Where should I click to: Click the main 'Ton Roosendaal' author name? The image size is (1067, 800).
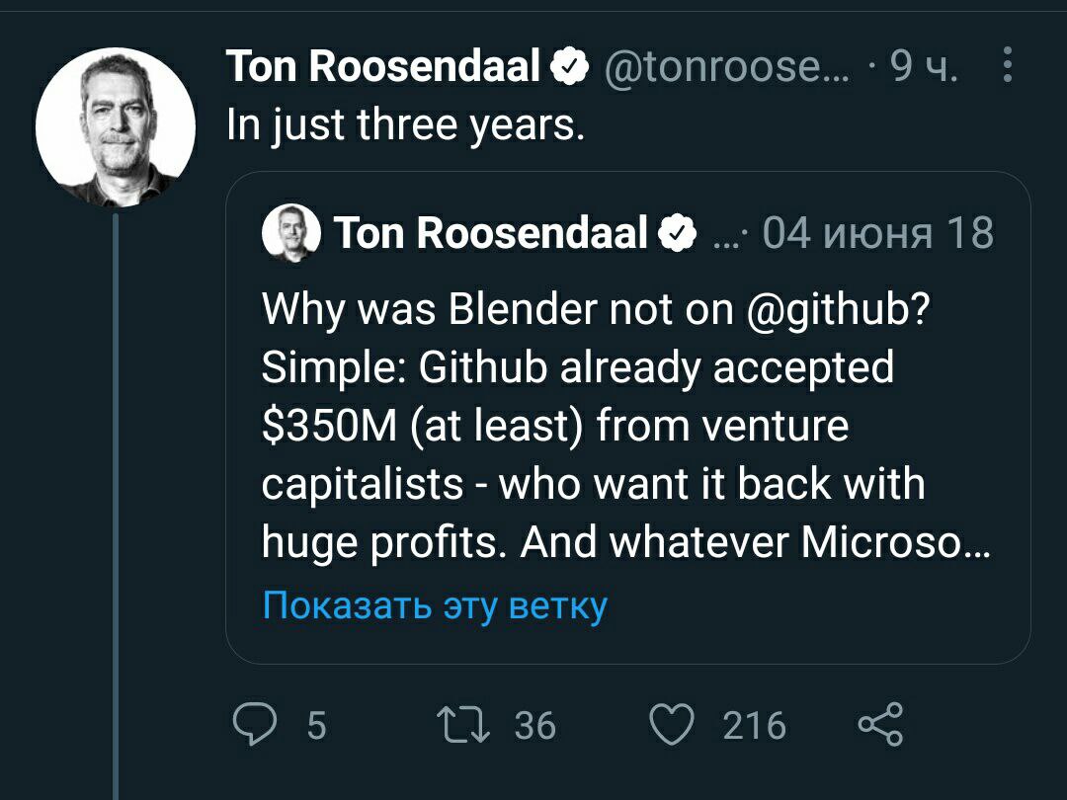pos(383,66)
